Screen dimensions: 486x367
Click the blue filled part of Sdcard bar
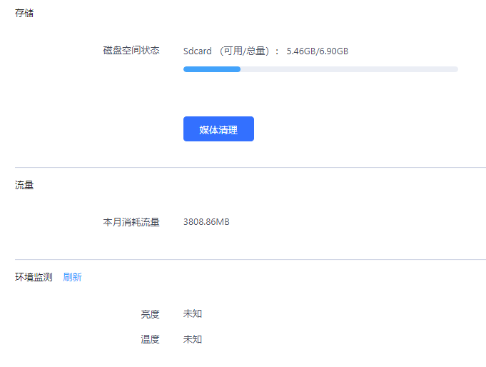(212, 69)
